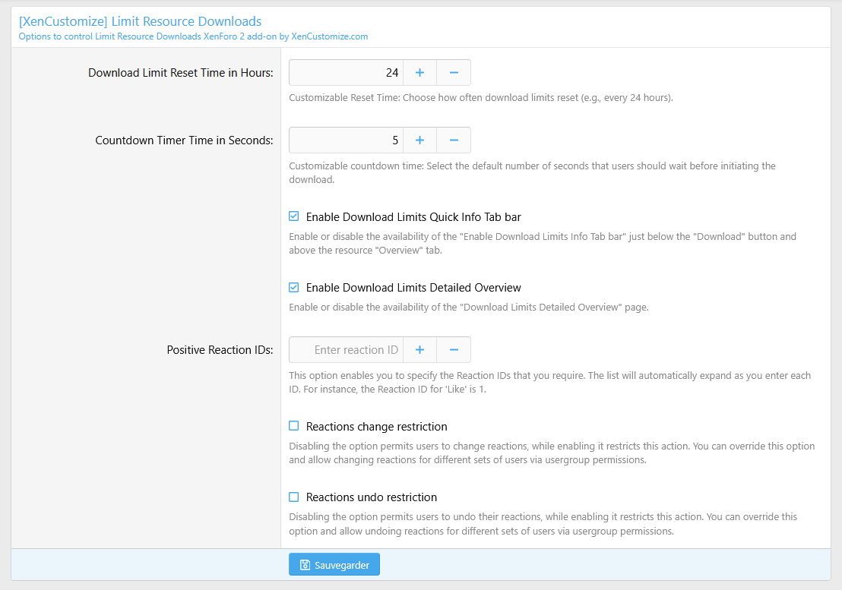Disable Download Limits Quick Info Tab bar checkbox
The image size is (842, 590).
pos(294,216)
